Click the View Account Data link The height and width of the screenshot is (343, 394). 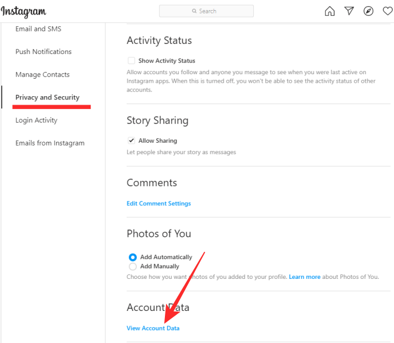click(x=153, y=328)
